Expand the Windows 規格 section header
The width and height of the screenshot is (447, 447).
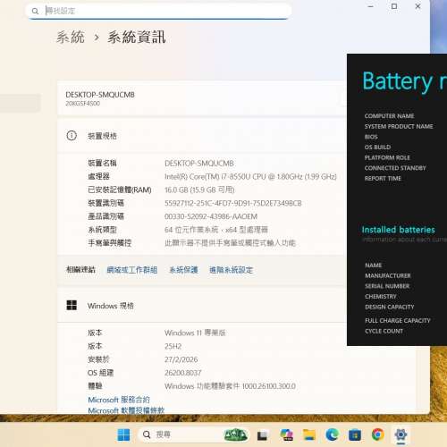pyautogui.click(x=202, y=306)
